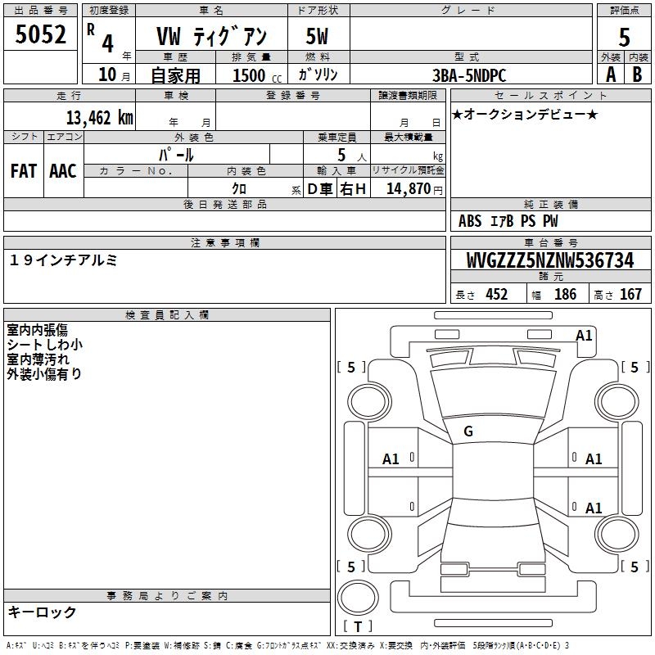Screen dimensions: 655x655
Task: Select the rear-right wheel [5] marker
Action: pos(635,567)
